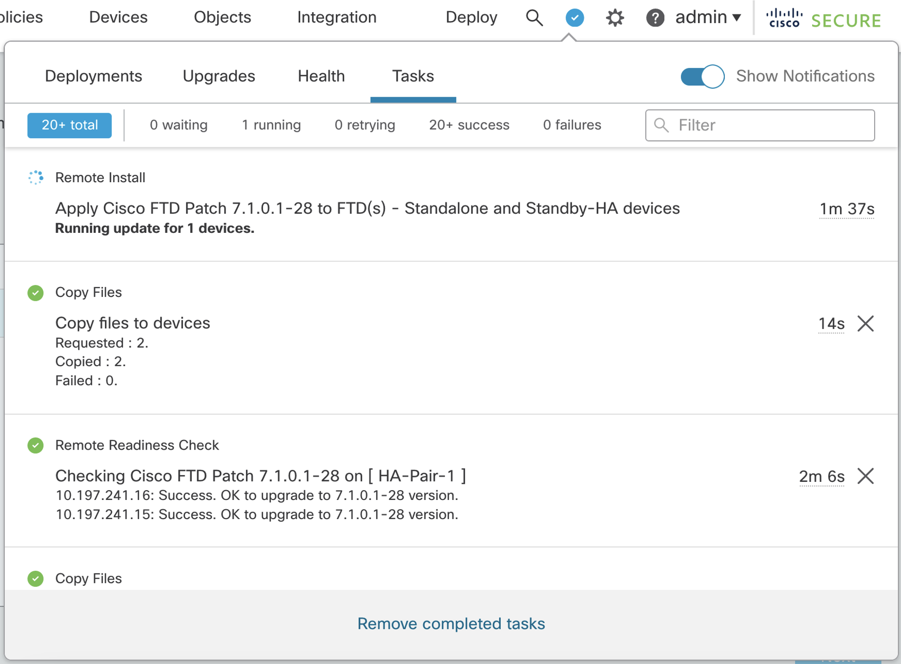
Task: Click the 1m 37s elapsed time
Action: pyautogui.click(x=847, y=209)
